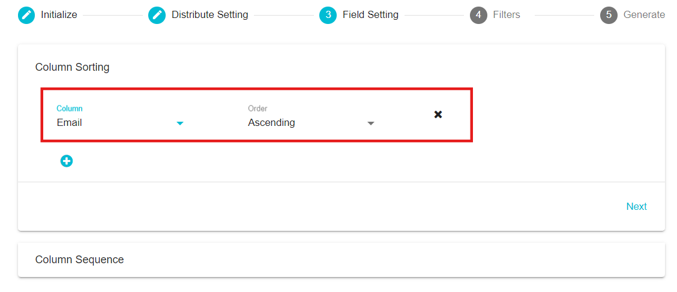Click the Order field label
The width and height of the screenshot is (677, 292).
click(x=257, y=109)
